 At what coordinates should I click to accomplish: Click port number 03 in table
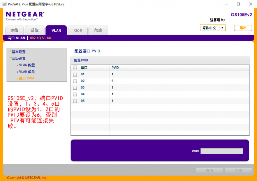83,88
